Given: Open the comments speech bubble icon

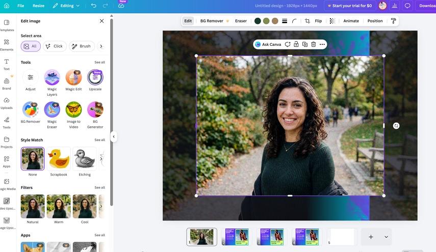Looking at the screenshot, I should [407, 6].
